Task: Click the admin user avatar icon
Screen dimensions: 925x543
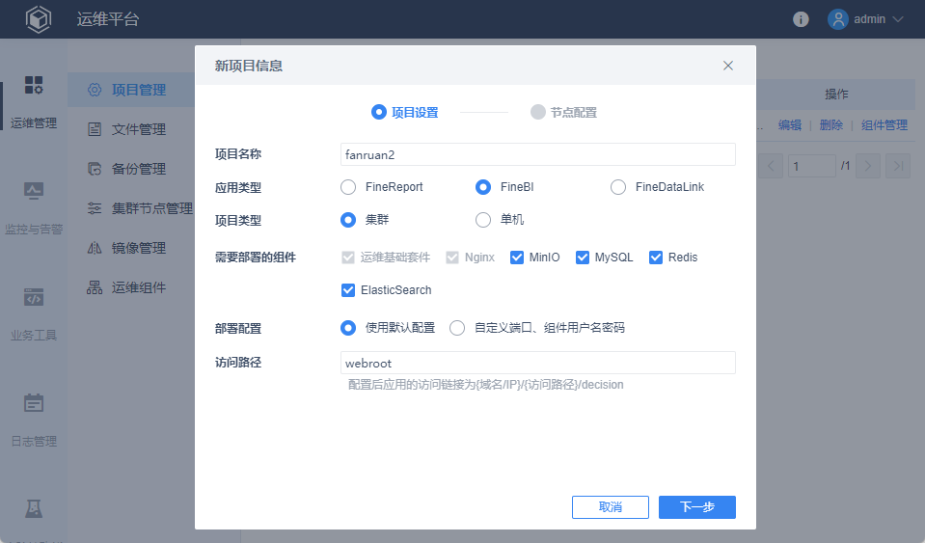Action: (837, 19)
